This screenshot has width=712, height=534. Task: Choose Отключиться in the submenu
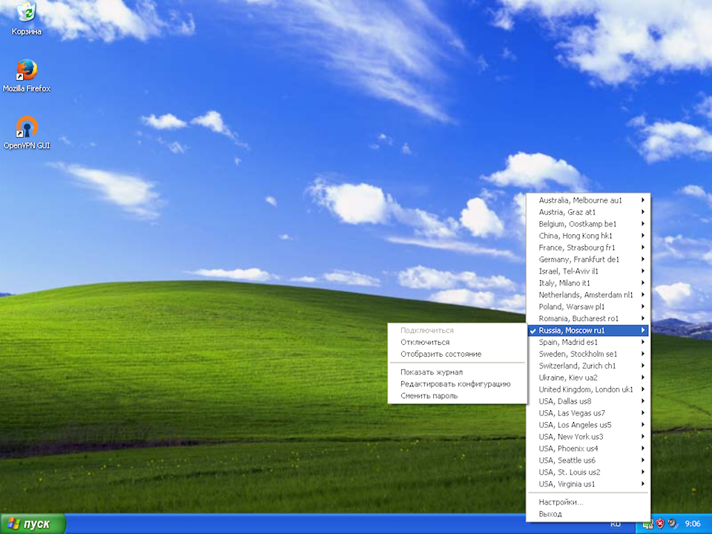(458, 343)
